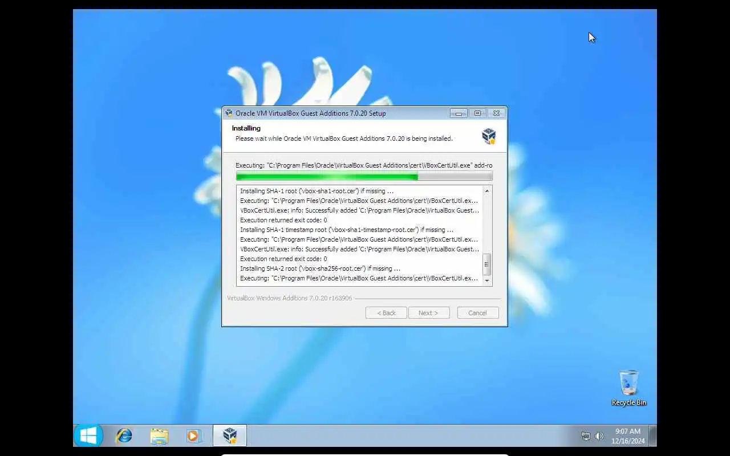This screenshot has width=730, height=456.
Task: Click the setup window title bar icon
Action: click(x=229, y=113)
